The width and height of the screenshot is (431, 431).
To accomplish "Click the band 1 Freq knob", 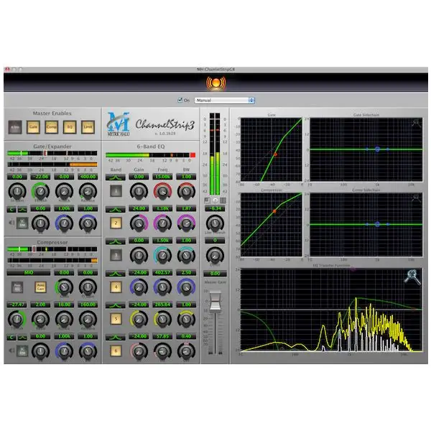I will pos(162,191).
